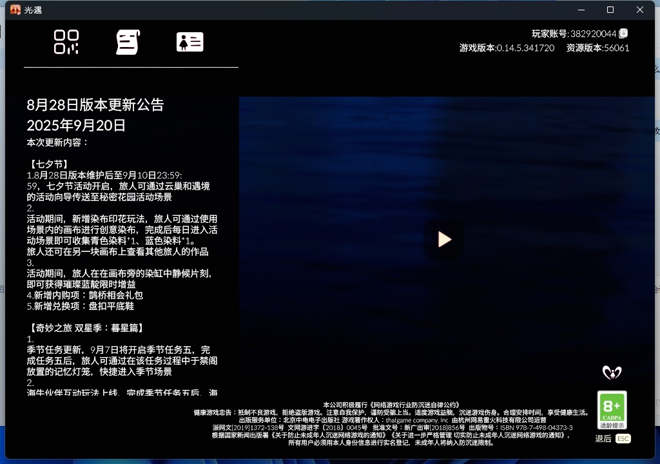Screen dimensions: 660x464
Task: Select the 【奇妙之旅 双星季：暮星篇】 header
Action: (x=87, y=328)
